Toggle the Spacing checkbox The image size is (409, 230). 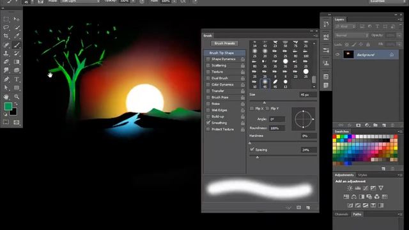click(x=252, y=149)
